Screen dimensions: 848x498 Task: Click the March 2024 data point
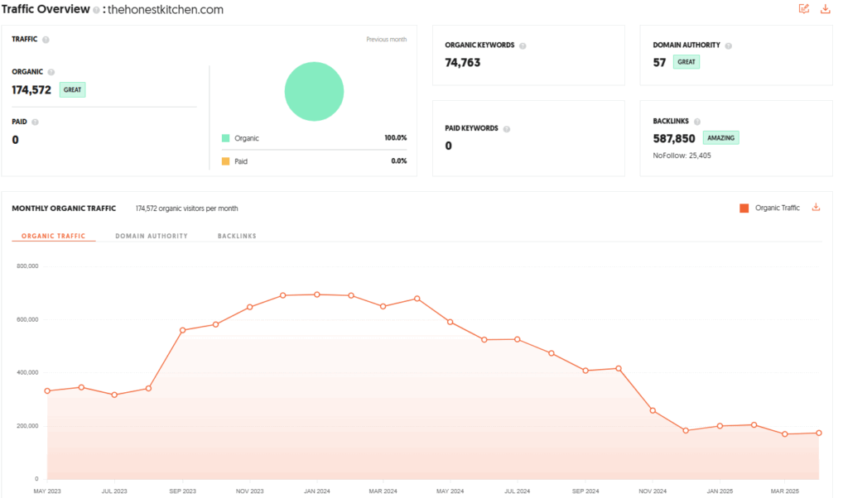click(383, 306)
